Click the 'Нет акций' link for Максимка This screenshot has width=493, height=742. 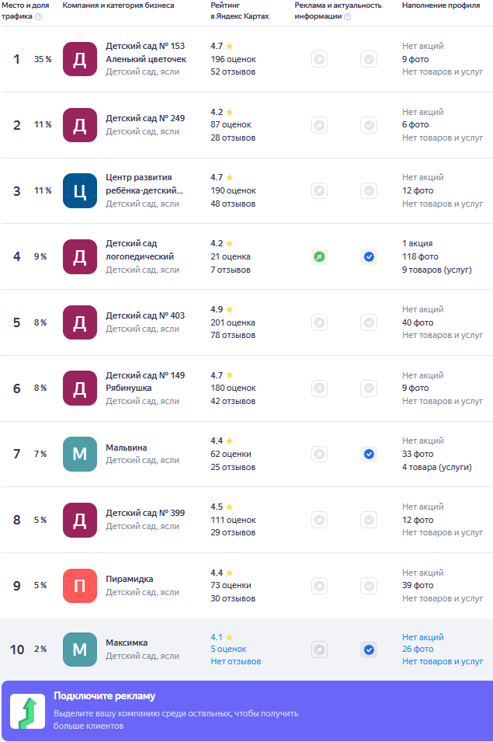click(422, 637)
